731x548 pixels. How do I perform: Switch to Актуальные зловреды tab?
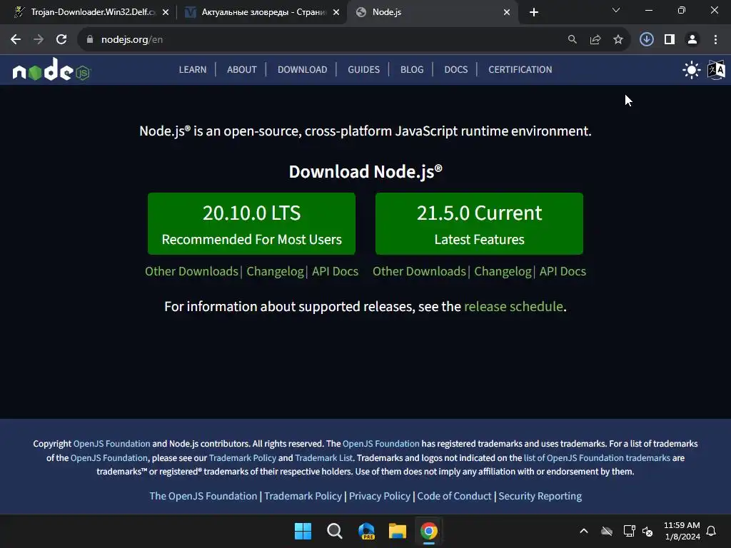[261, 12]
